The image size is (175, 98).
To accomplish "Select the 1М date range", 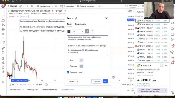I will (17, 85).
